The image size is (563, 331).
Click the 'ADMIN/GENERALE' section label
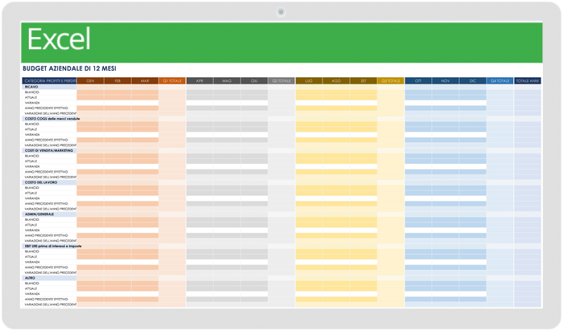point(39,215)
